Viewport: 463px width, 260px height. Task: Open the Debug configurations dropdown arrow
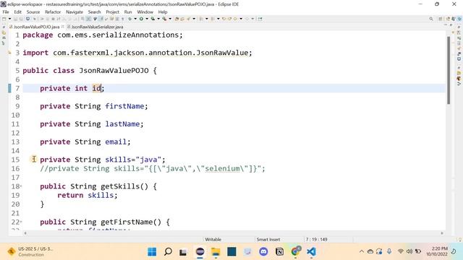(x=135, y=19)
